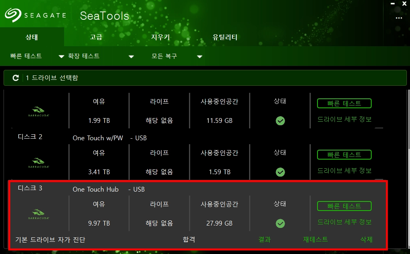This screenshot has height=254, width=410.
Task: Open 드라이브 세부 정보 for the 1.99 TB drive
Action: [344, 119]
